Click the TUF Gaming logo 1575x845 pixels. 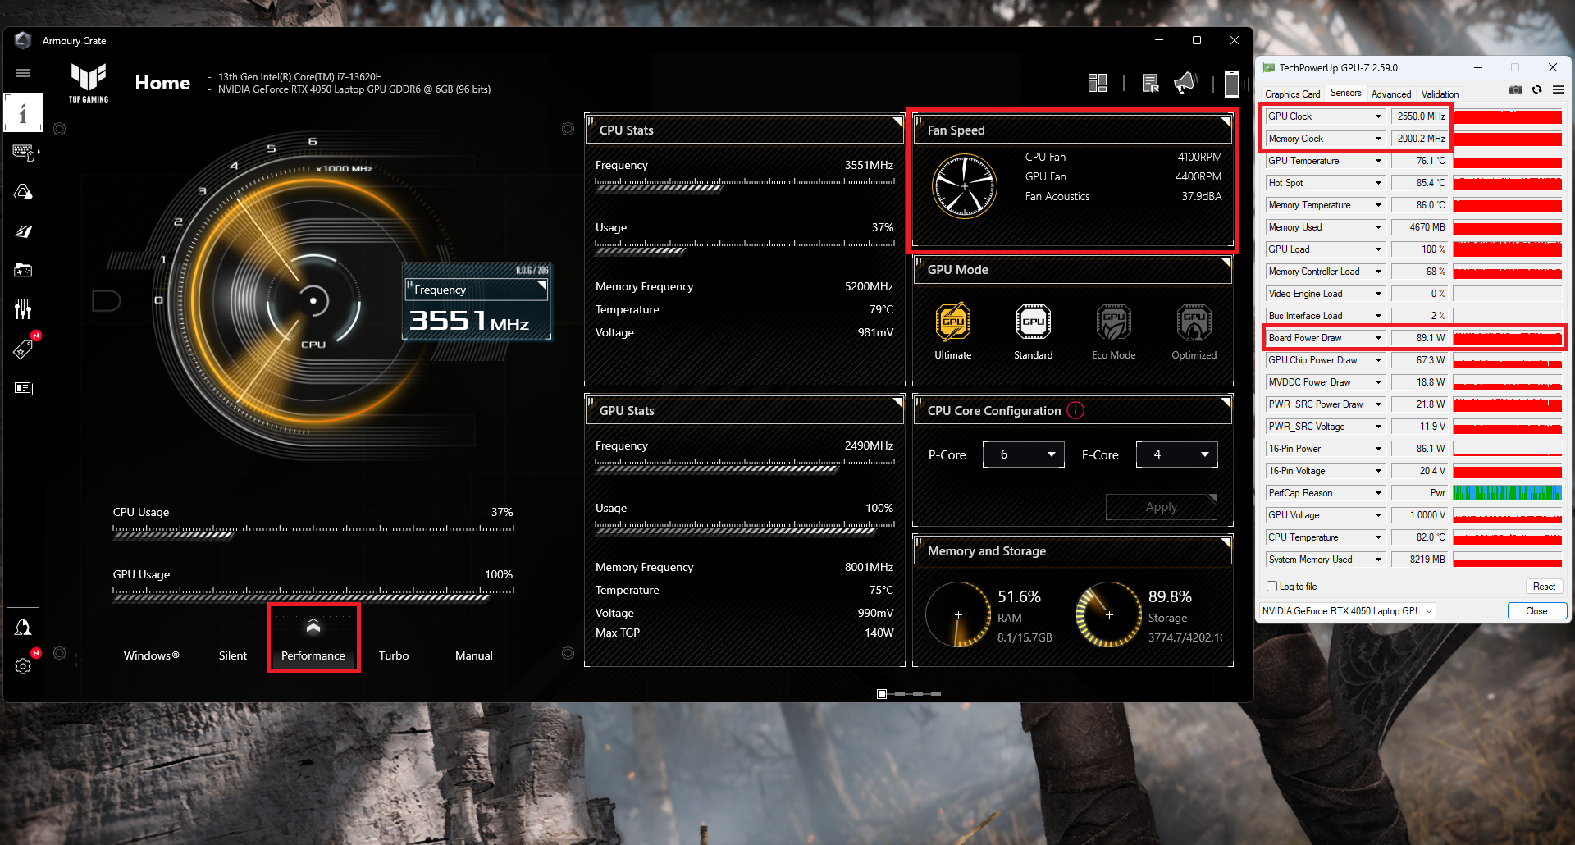[89, 83]
